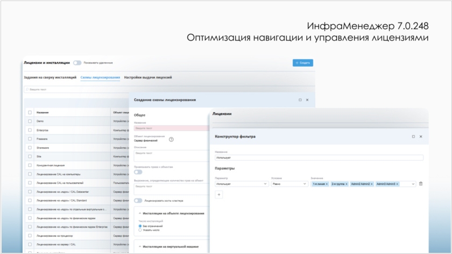Click the blue 'Создать' button
This screenshot has width=452, height=254.
pyautogui.click(x=302, y=63)
